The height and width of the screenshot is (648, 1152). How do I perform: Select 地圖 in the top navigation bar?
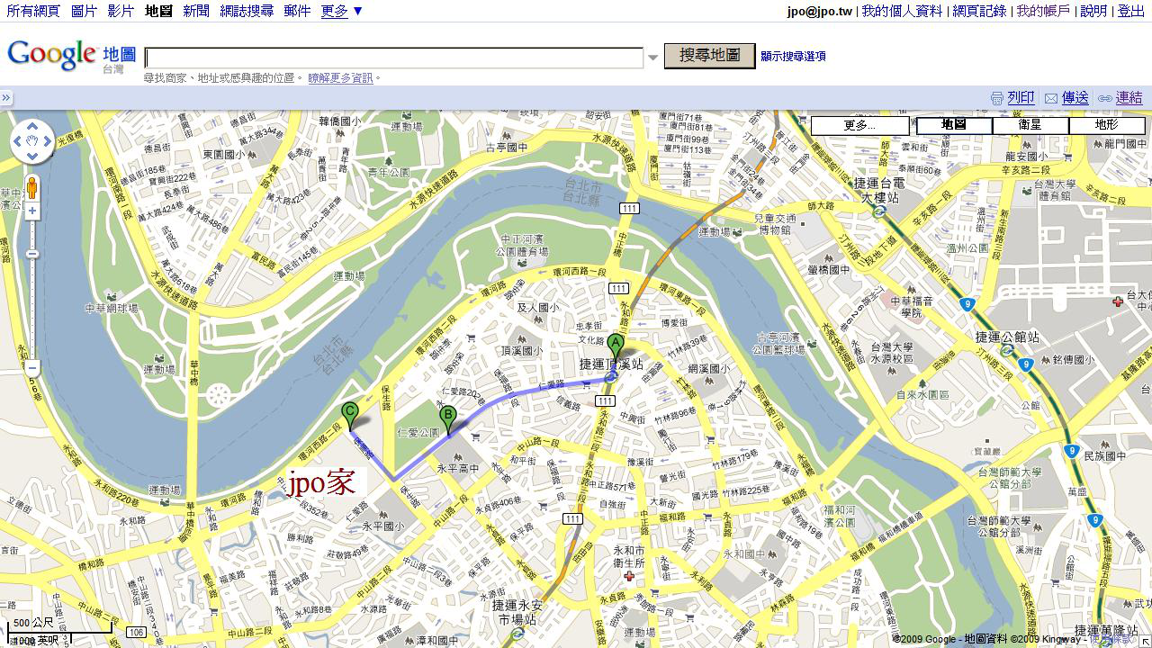(x=158, y=11)
